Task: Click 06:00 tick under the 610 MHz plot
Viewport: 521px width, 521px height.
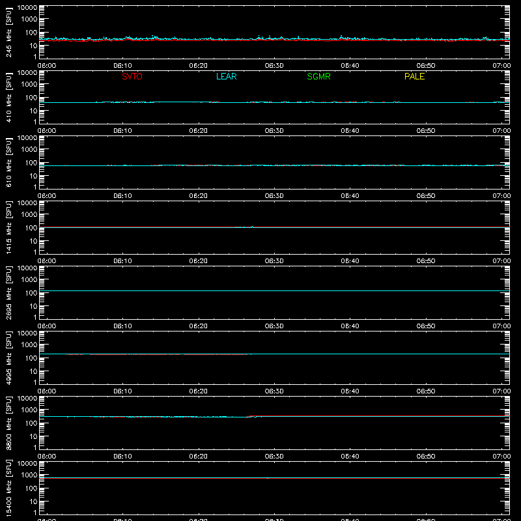Action: tap(47, 196)
